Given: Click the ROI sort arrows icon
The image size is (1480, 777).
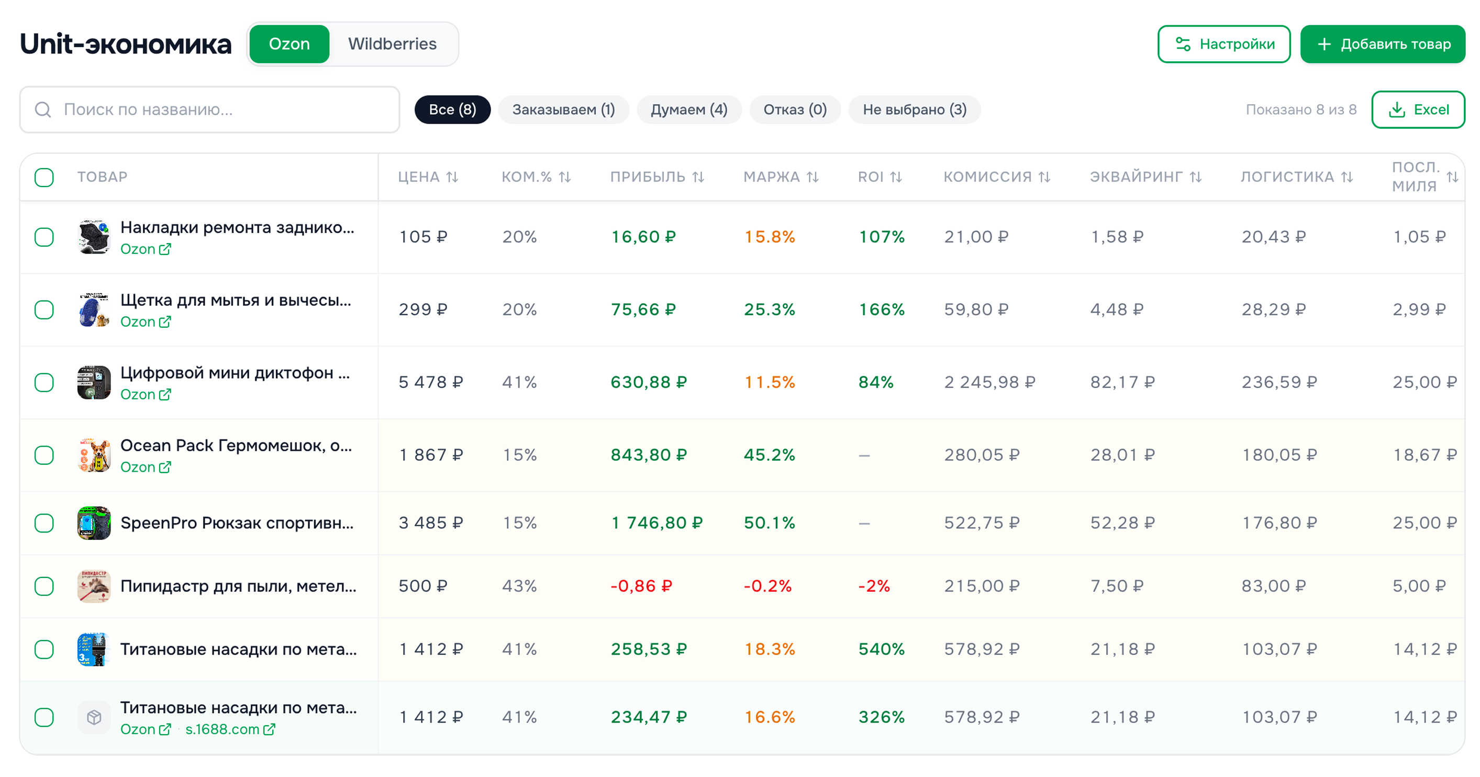Looking at the screenshot, I should coord(896,177).
